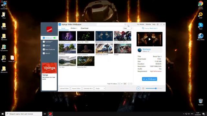Click the Upload Video button
Screen dimensions: 207x116
[64, 88]
